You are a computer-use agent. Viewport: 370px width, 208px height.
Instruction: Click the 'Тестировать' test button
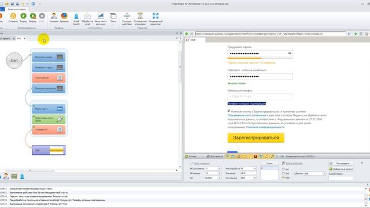tap(341, 163)
